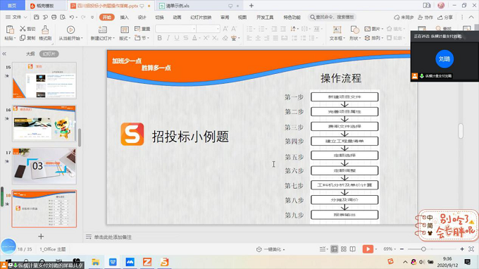Click the font color icon
The width and height of the screenshot is (479, 269).
pyautogui.click(x=194, y=38)
